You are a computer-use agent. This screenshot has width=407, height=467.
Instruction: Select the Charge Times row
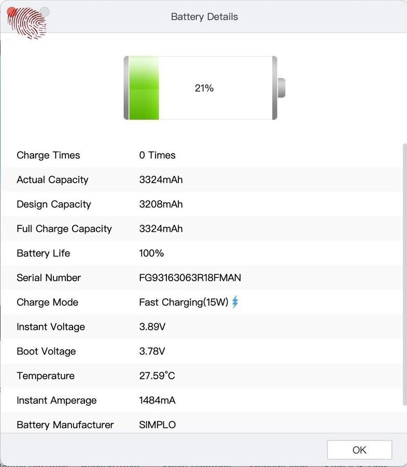[202, 155]
